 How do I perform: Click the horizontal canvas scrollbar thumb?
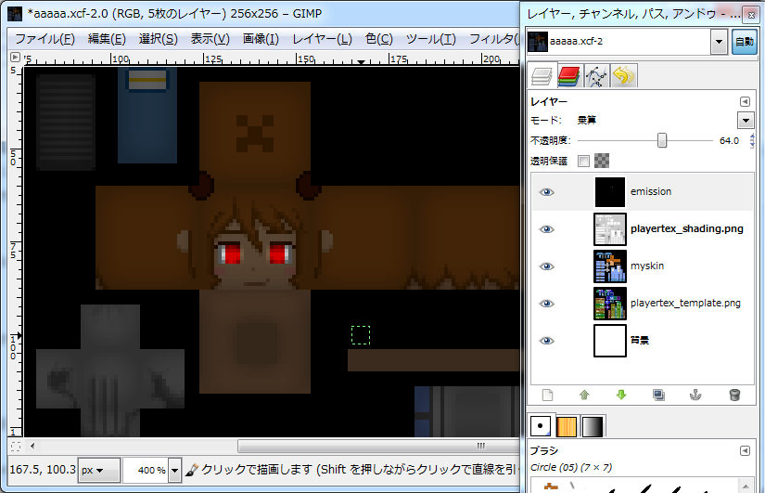tap(378, 446)
